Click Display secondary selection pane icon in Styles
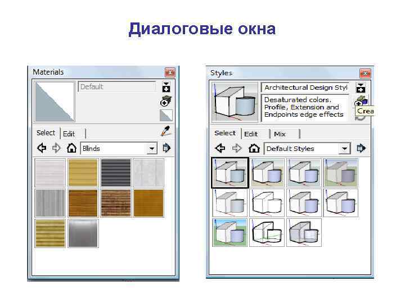 (361, 88)
